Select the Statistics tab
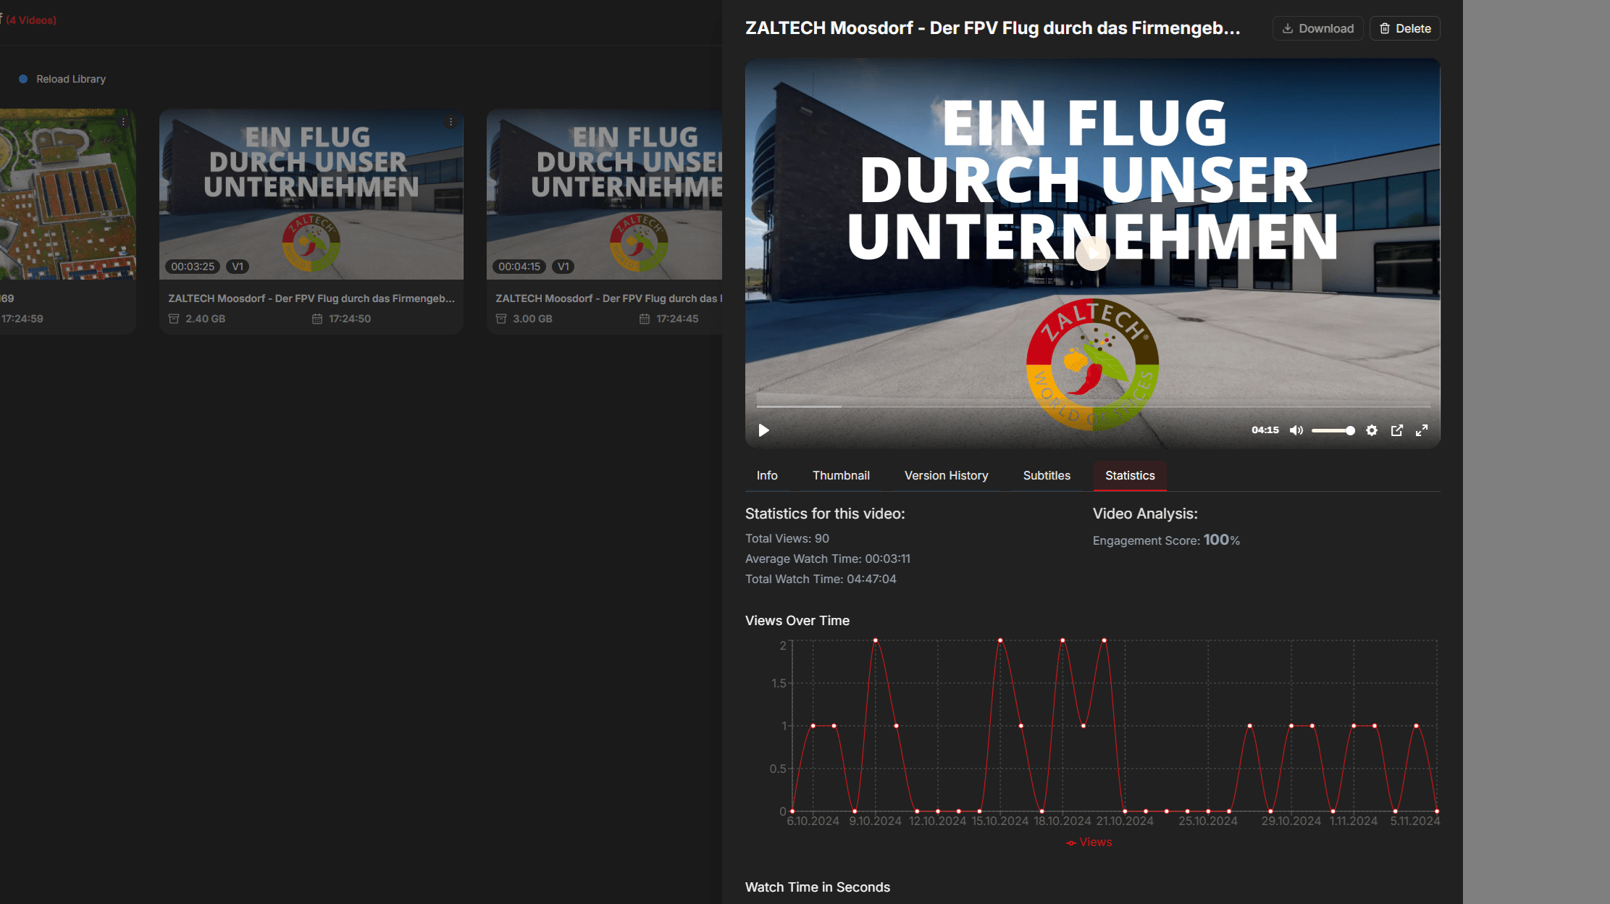Image resolution: width=1610 pixels, height=904 pixels. 1130,475
